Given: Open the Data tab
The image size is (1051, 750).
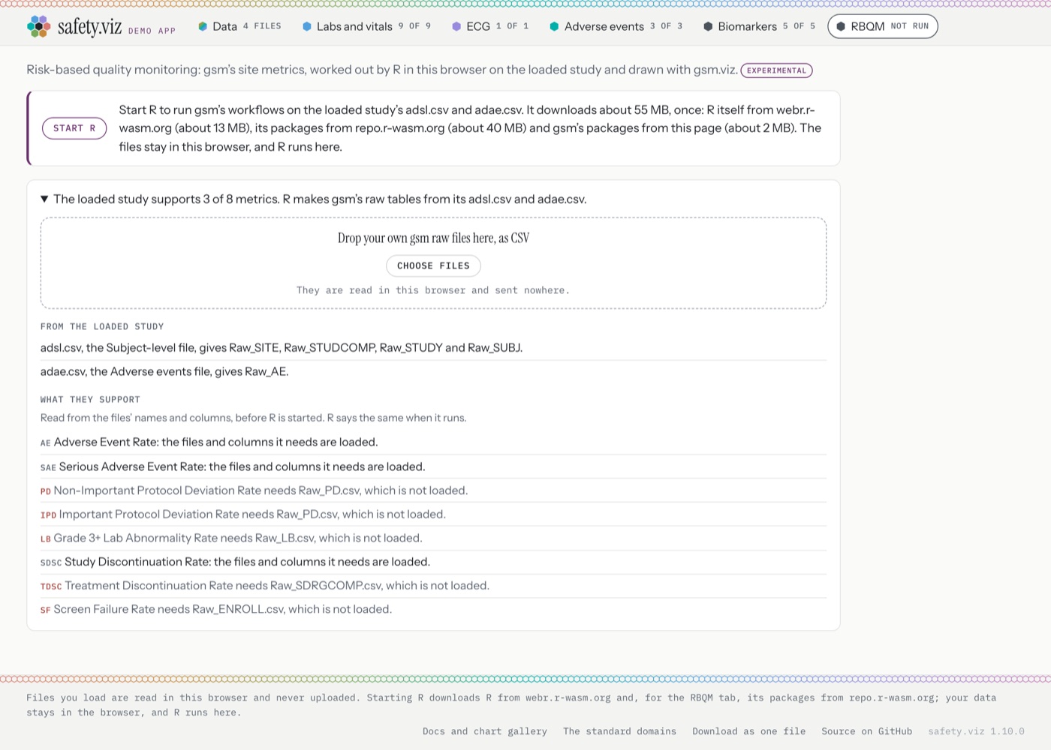Looking at the screenshot, I should [239, 26].
